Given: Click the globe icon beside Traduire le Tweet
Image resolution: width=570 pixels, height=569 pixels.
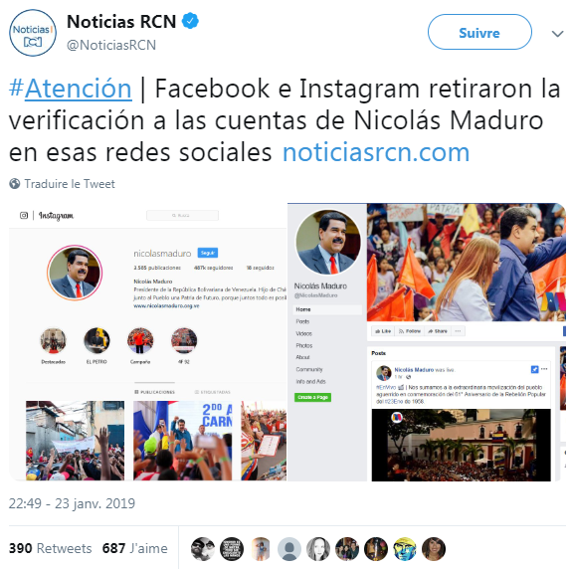Looking at the screenshot, I should 15,184.
